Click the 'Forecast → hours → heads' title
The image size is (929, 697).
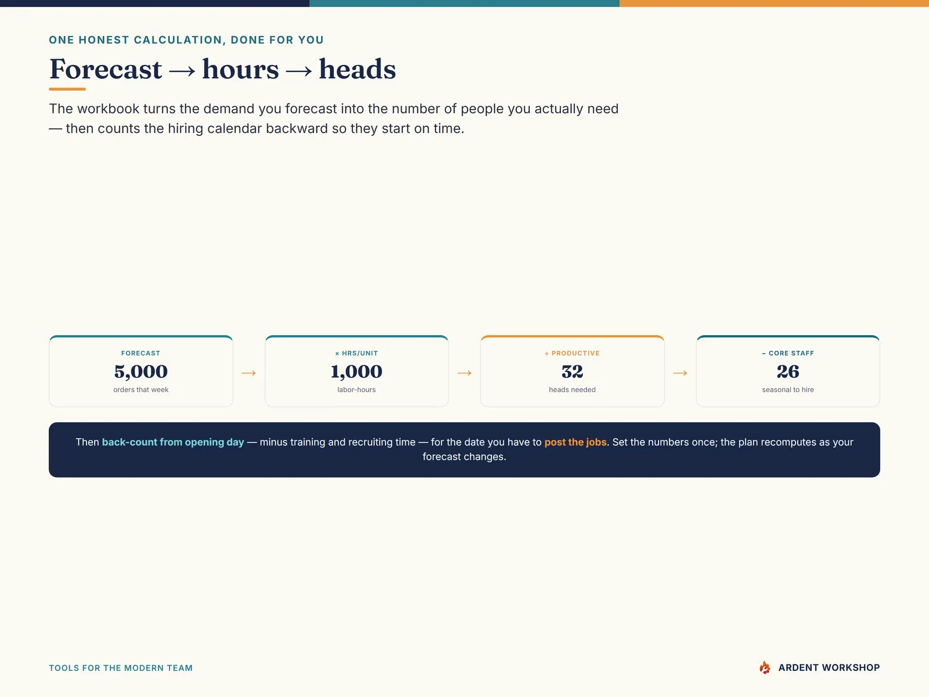pyautogui.click(x=222, y=69)
